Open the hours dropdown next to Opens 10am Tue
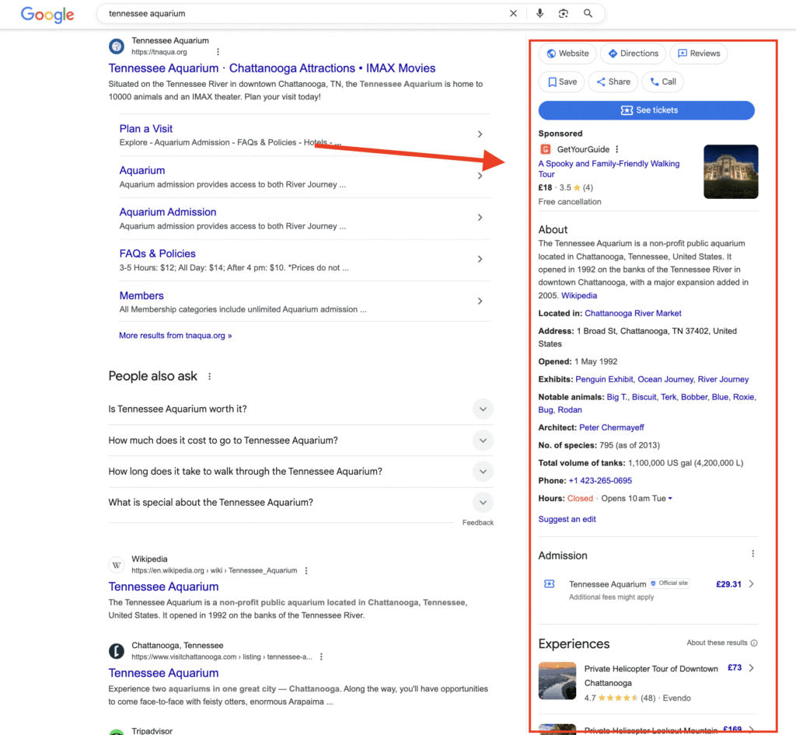Screen dimensions: 796x735 coord(670,499)
